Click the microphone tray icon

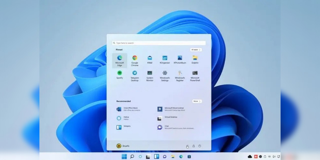(274, 156)
